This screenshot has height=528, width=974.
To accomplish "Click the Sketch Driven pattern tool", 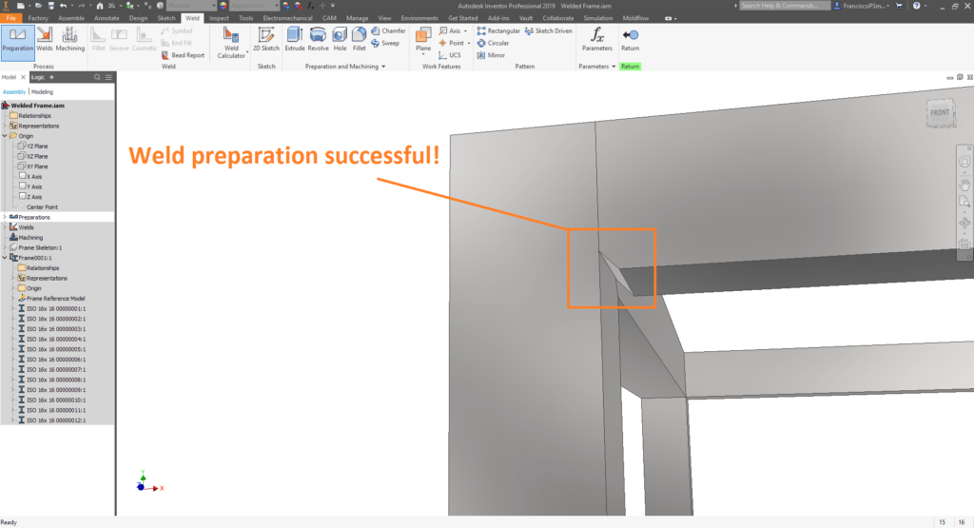I will coord(549,30).
